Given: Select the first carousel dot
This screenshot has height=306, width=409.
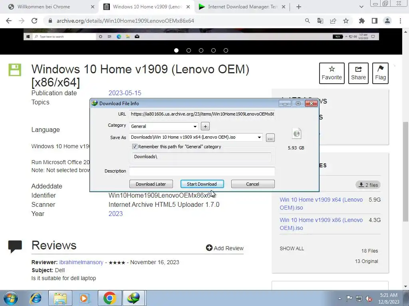Looking at the screenshot, I should coord(176,51).
